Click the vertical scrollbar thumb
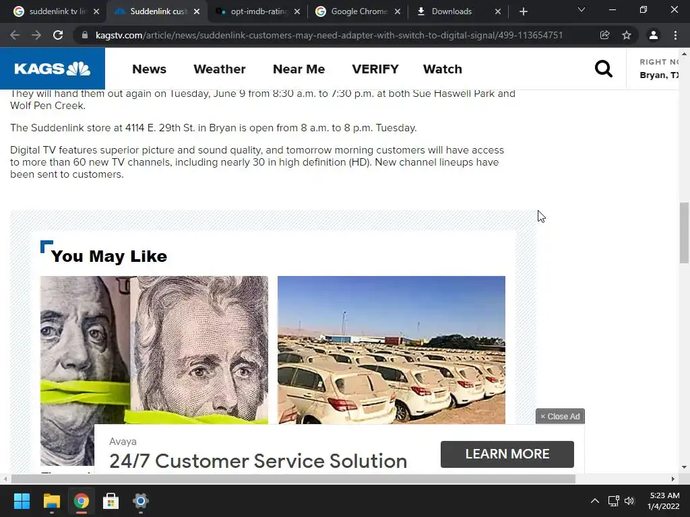Screen dimensions: 690x517 (684, 233)
